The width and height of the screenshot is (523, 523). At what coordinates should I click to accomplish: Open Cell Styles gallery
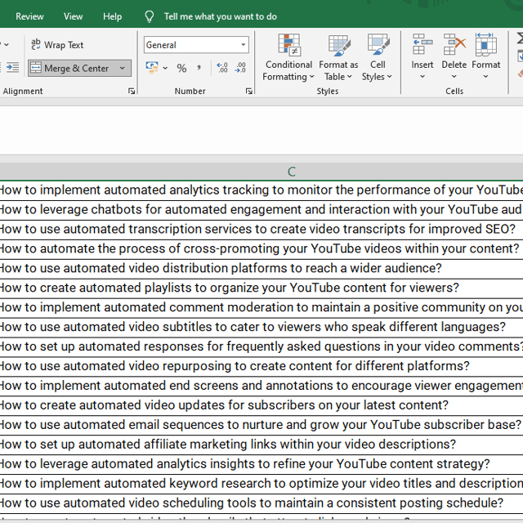[x=378, y=58]
